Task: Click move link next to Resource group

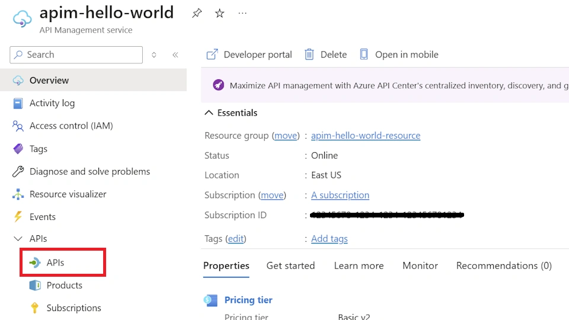Action: [x=286, y=135]
